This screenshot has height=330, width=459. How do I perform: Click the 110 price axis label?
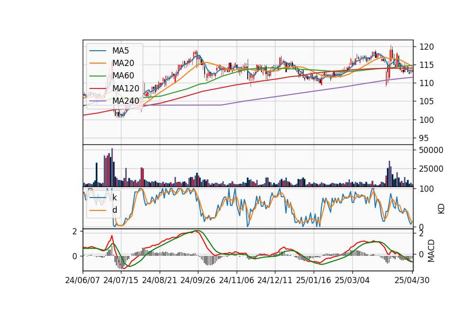[x=426, y=83]
